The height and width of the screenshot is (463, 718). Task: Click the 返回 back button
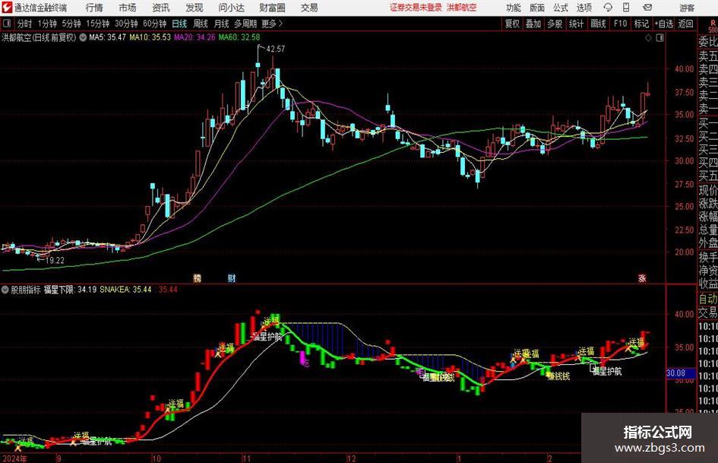click(x=685, y=24)
